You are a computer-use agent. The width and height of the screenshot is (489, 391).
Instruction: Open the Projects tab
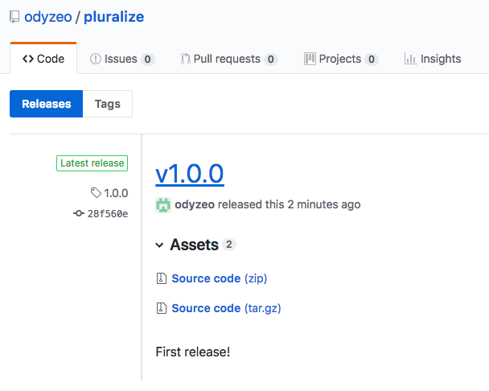click(x=341, y=59)
